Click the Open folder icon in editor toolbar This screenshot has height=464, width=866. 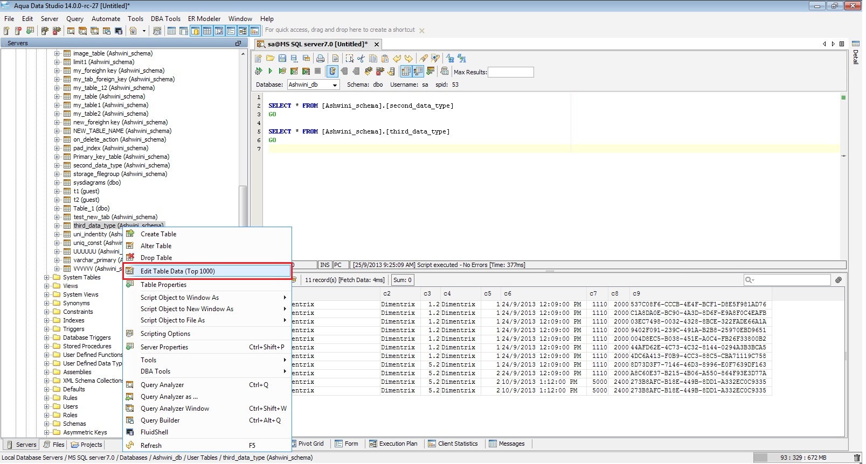270,59
